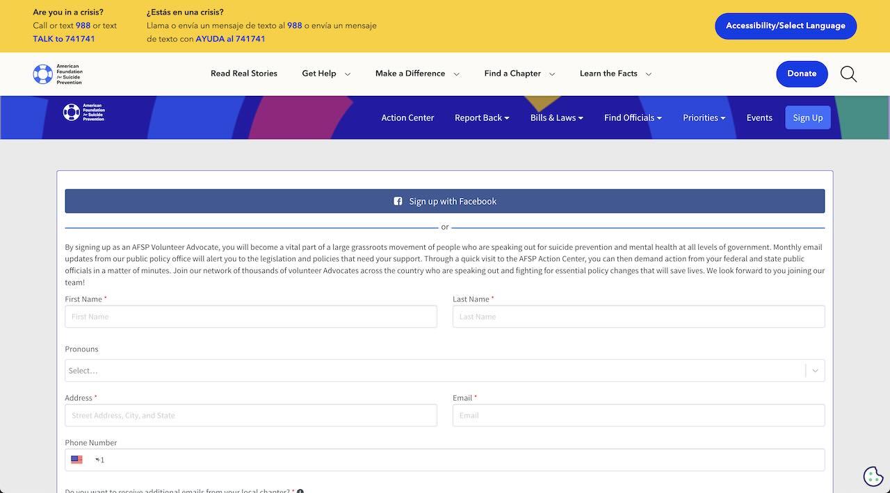Click Sign up with Facebook
The image size is (890, 493).
[x=445, y=201]
